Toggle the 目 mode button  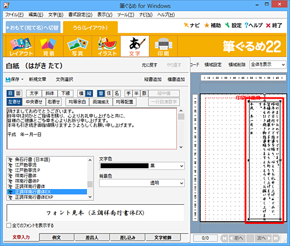click(10, 93)
